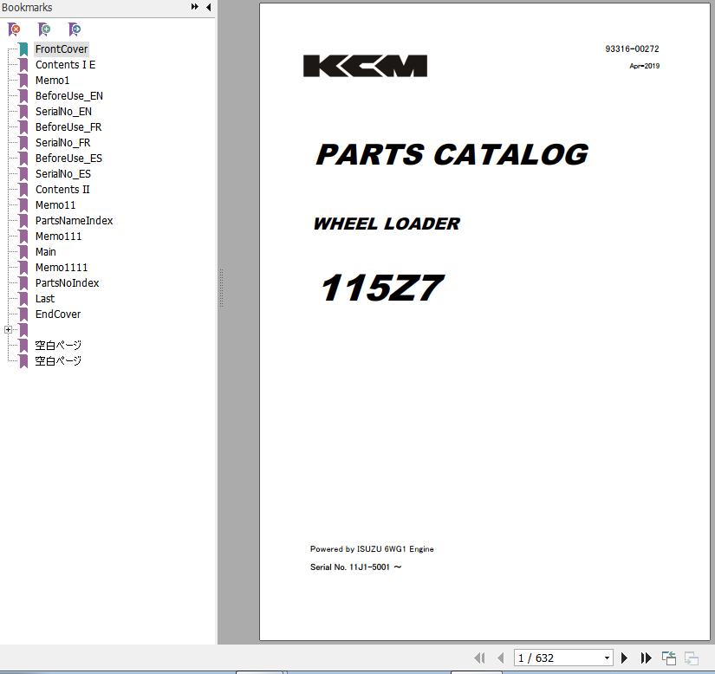Open the Contents I E bookmark
Image resolution: width=715 pixels, height=674 pixels.
tap(65, 65)
